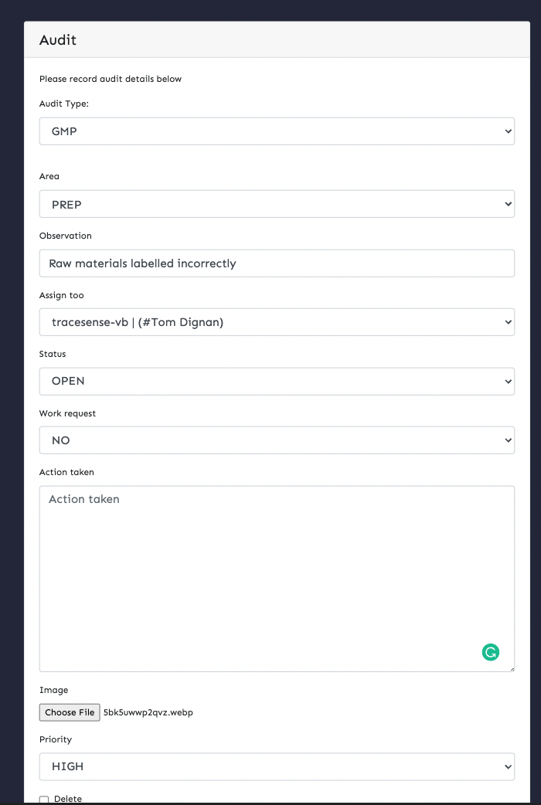Click into the Observation text field
The image size is (541, 805).
277,263
